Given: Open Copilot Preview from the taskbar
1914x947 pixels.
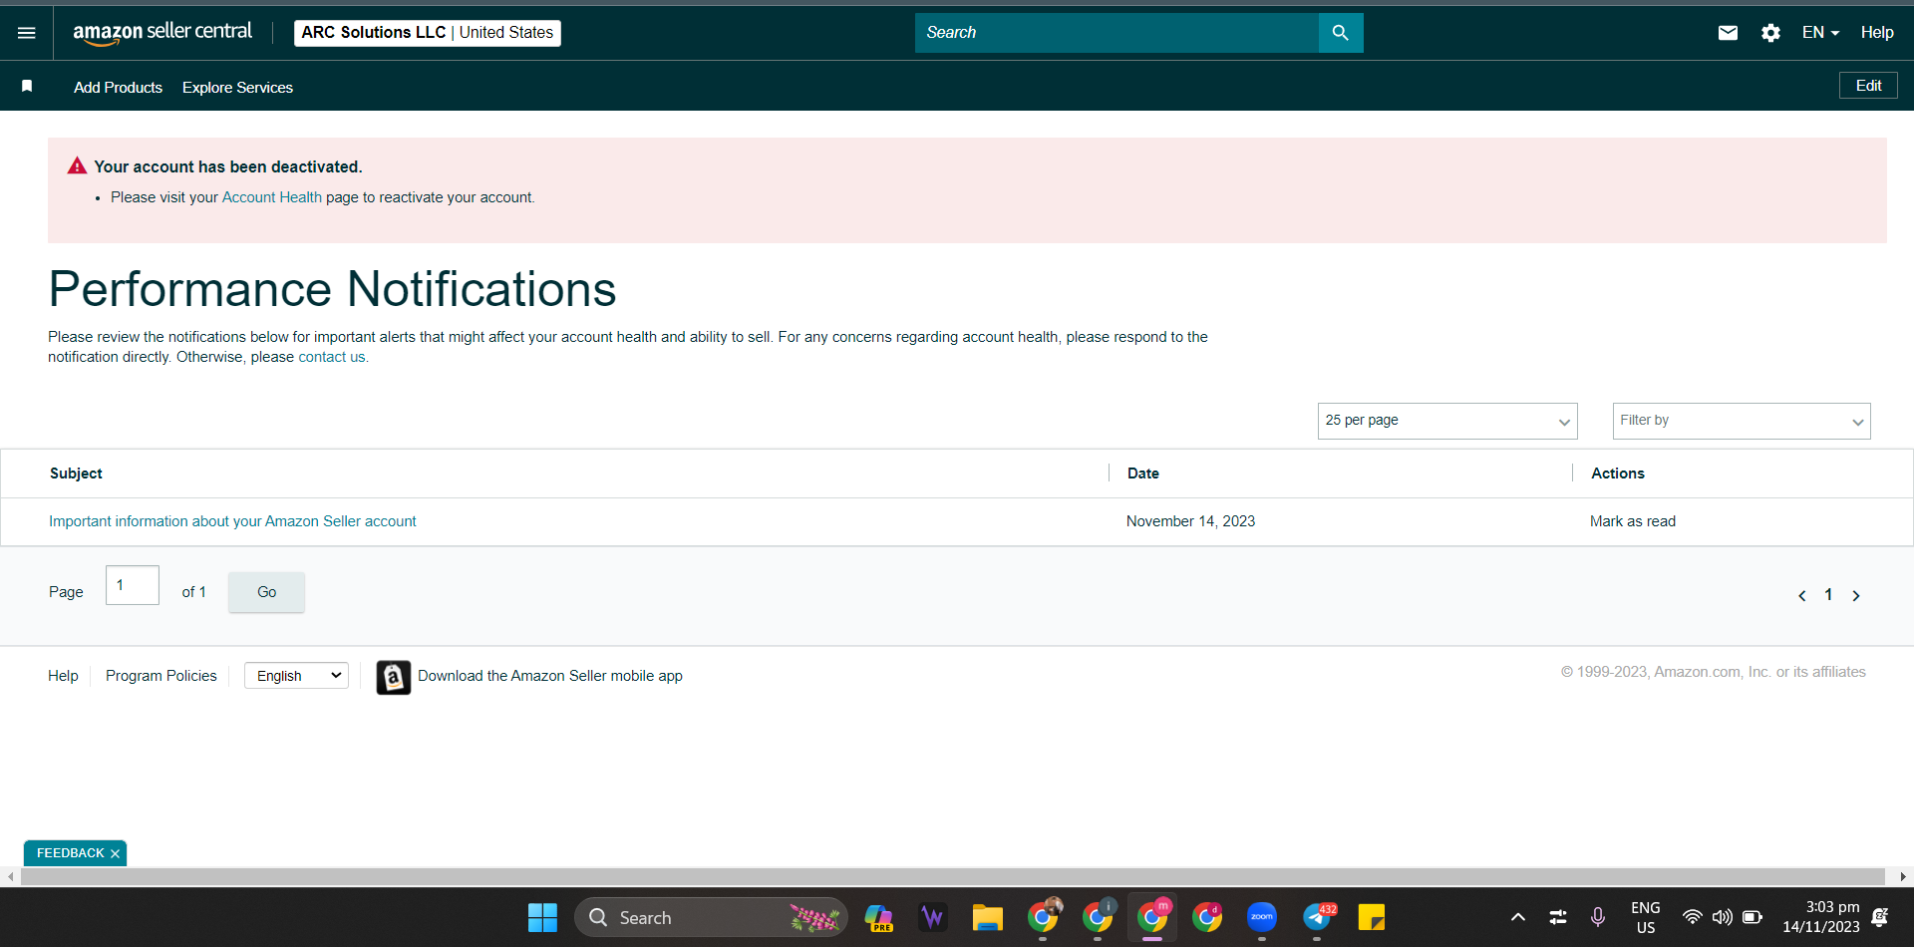Looking at the screenshot, I should (878, 917).
